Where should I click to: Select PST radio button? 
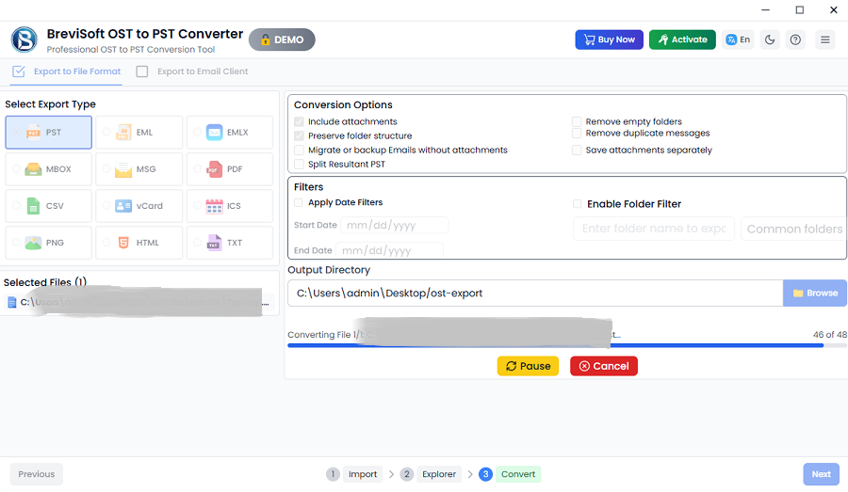click(16, 132)
